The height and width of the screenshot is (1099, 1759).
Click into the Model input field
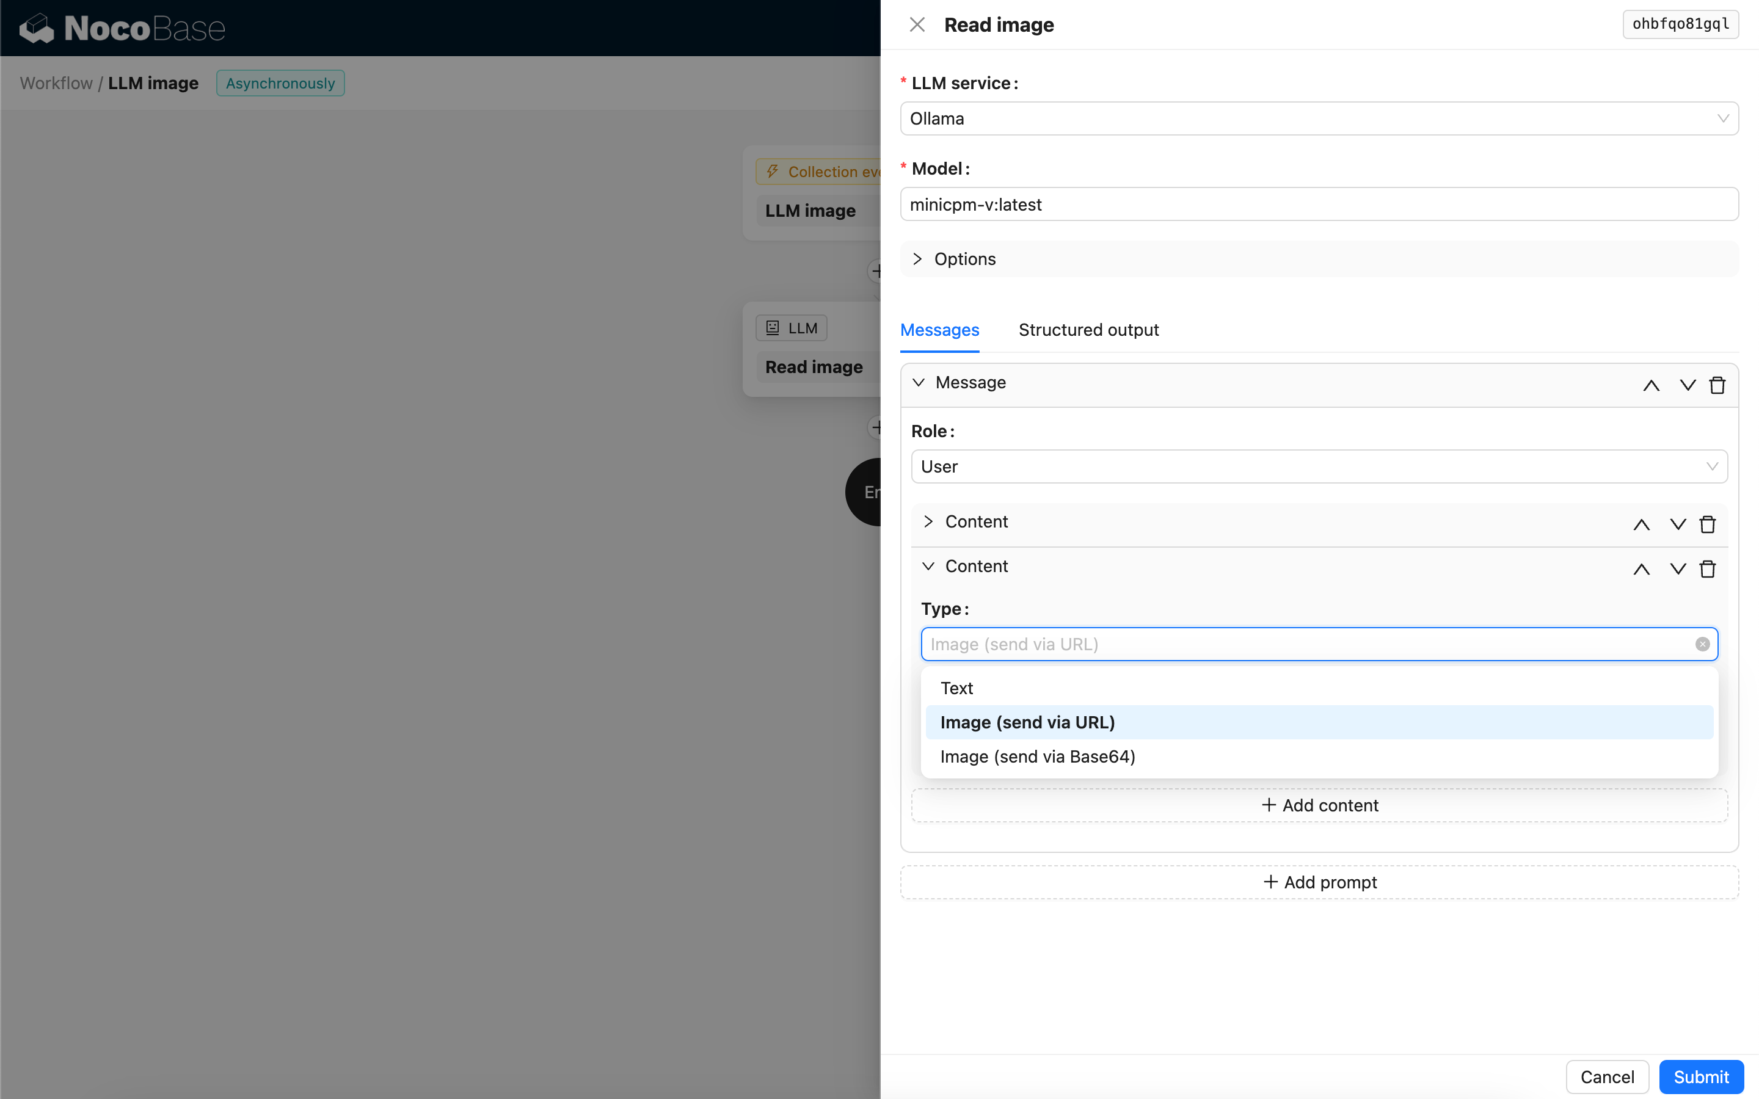[x=1319, y=205]
